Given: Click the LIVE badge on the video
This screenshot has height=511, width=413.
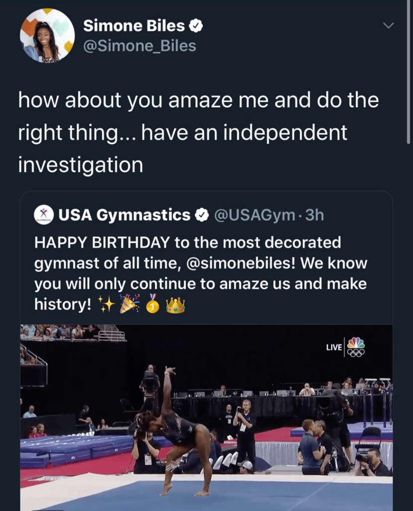Looking at the screenshot, I should click(x=334, y=347).
